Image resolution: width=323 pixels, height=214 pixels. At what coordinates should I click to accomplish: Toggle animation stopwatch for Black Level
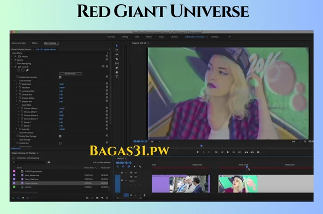[20, 84]
